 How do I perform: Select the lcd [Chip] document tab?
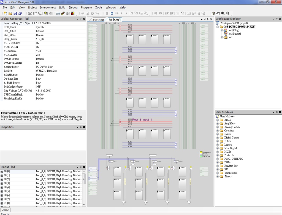tap(114, 20)
